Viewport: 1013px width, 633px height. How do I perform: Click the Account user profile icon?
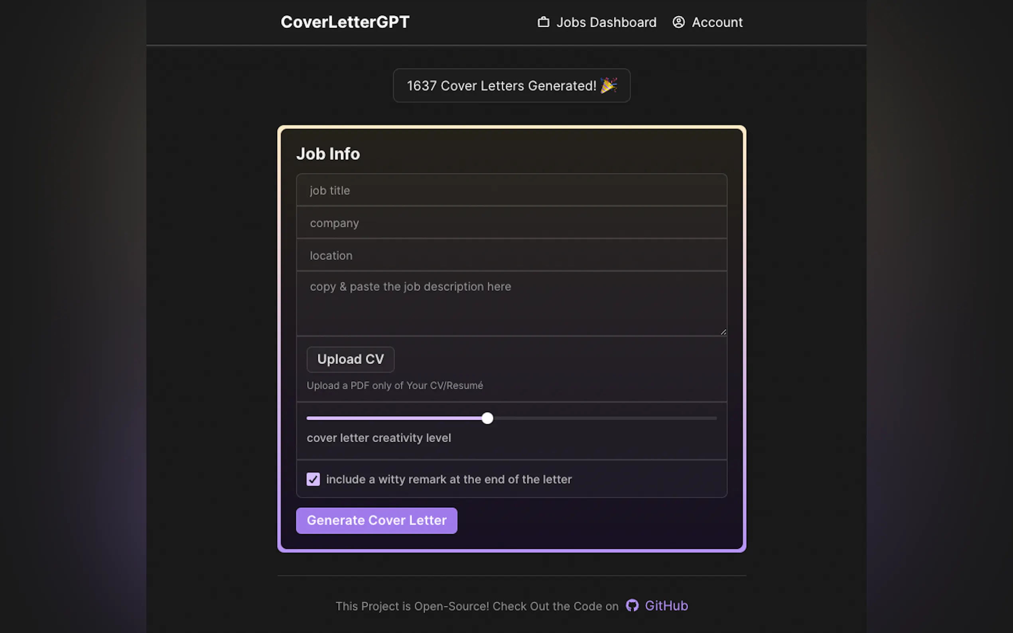[x=678, y=22]
